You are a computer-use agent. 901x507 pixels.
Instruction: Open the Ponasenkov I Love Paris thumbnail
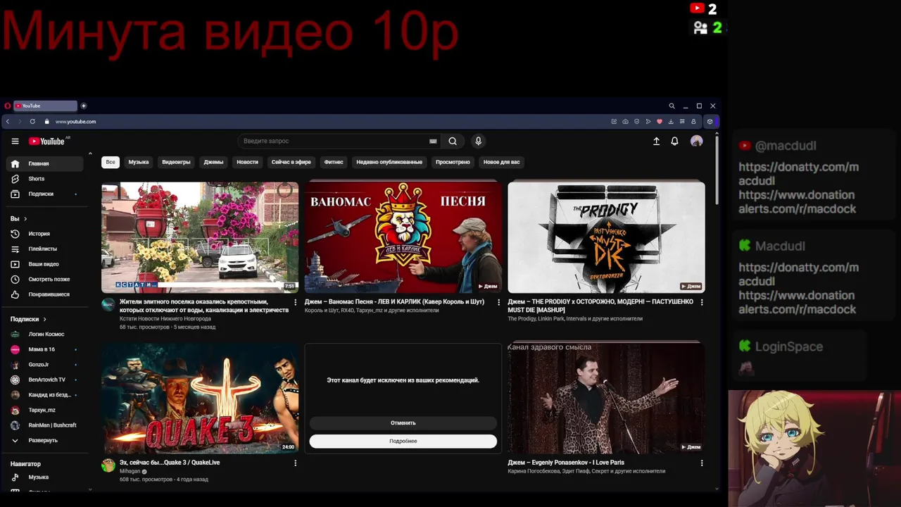[606, 398]
